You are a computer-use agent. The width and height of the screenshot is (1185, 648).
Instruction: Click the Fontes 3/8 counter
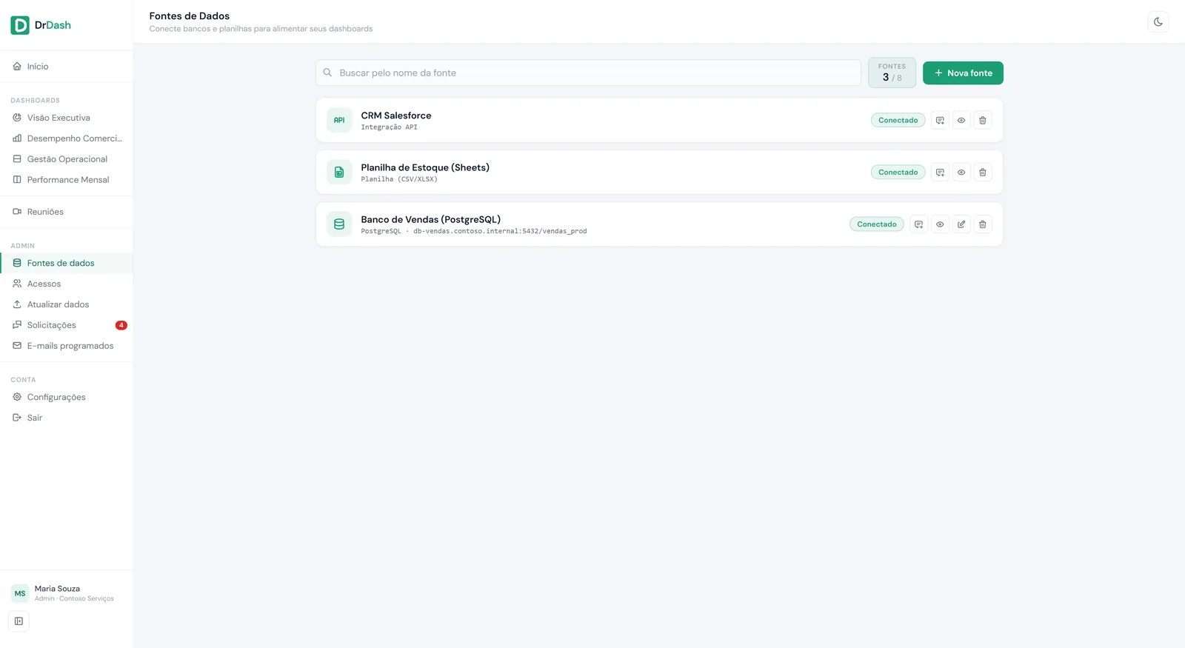click(892, 73)
